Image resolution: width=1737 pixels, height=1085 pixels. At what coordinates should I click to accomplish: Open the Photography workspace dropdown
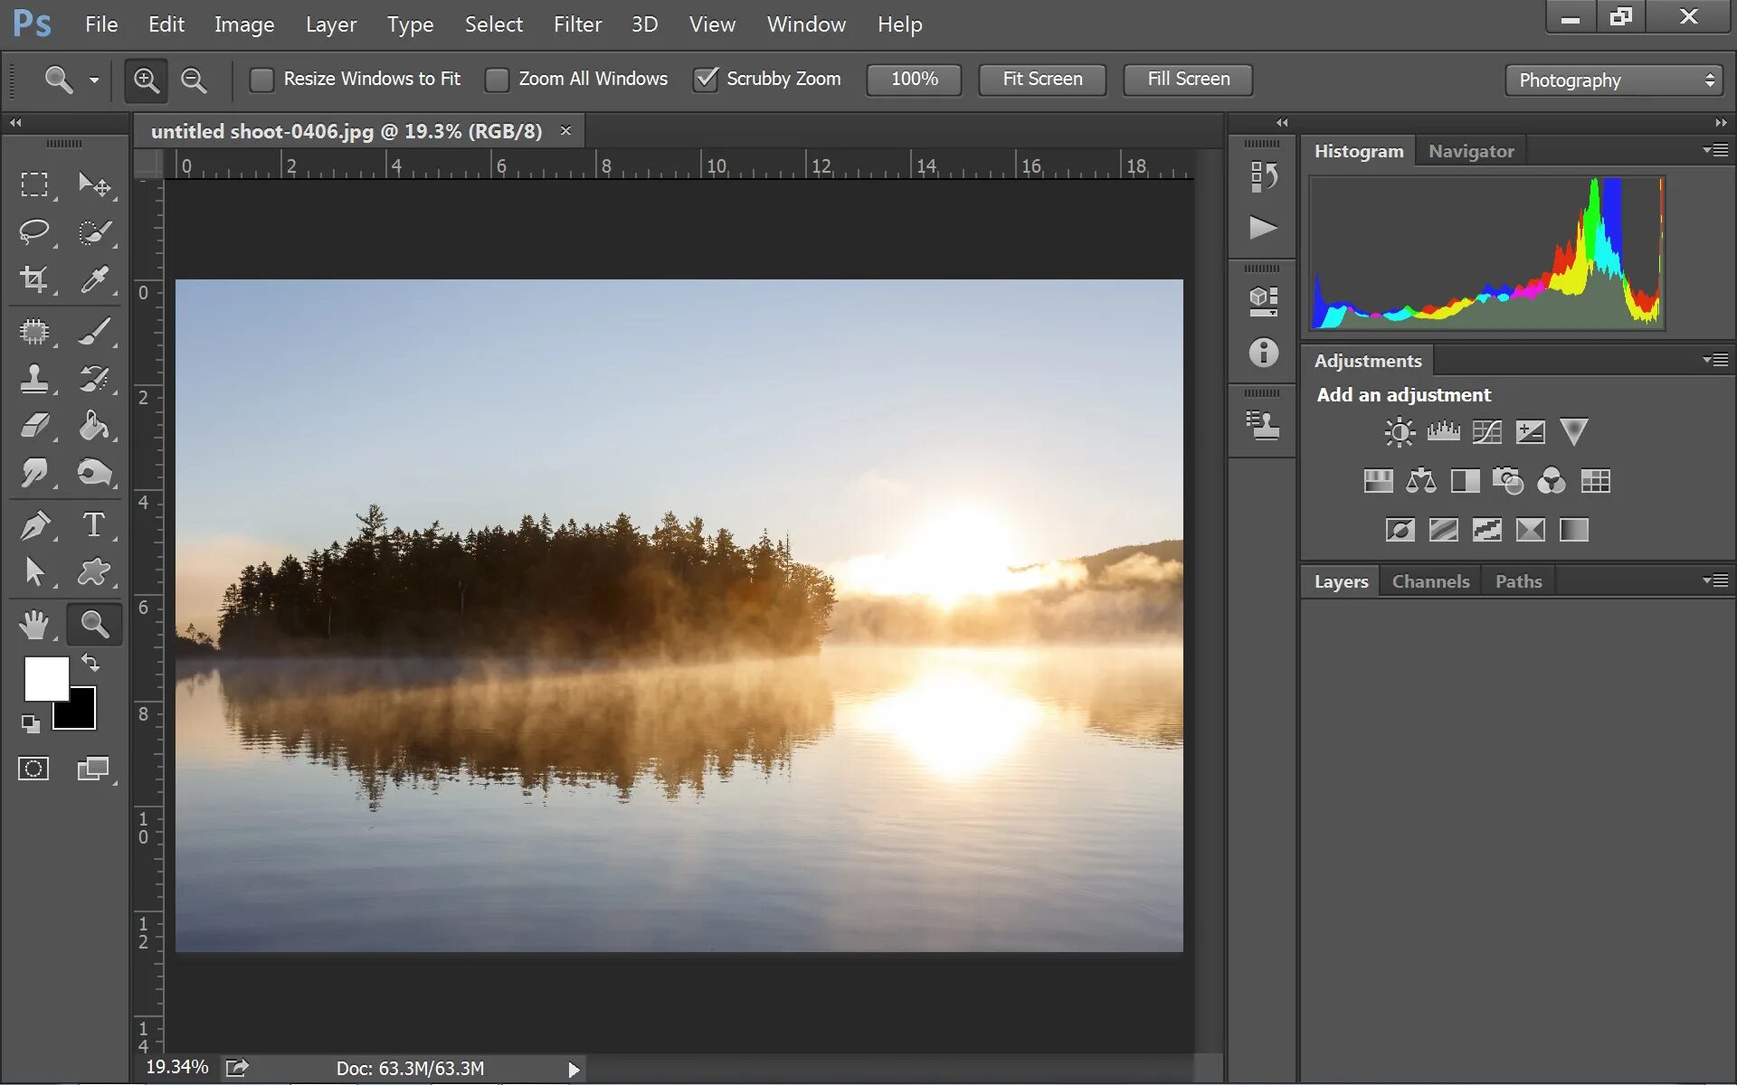(1615, 79)
